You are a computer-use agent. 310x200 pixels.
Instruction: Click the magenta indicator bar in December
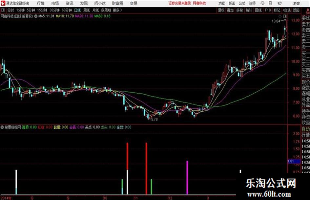[x=187, y=178]
